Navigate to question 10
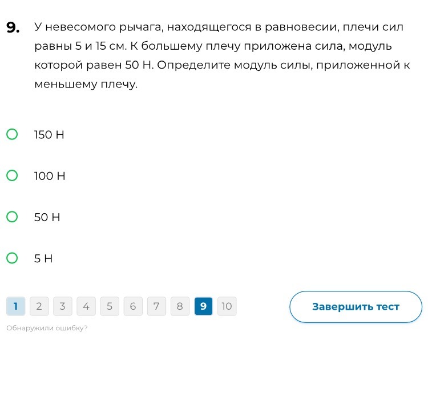 pos(227,306)
